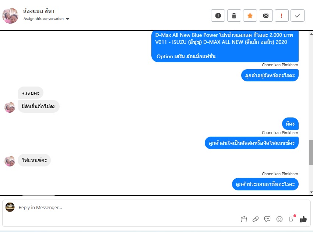Open the baht payment request icon
This screenshot has height=232, width=313.
(x=291, y=219)
